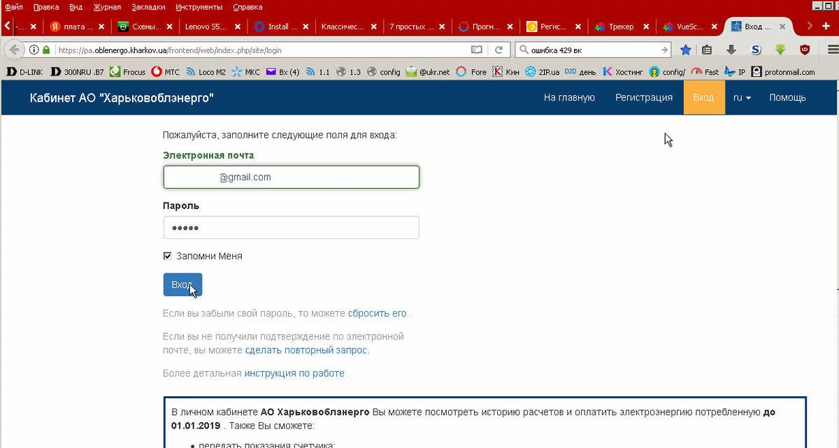839x448 pixels.
Task: Follow the сбросить его link
Action: coord(378,314)
